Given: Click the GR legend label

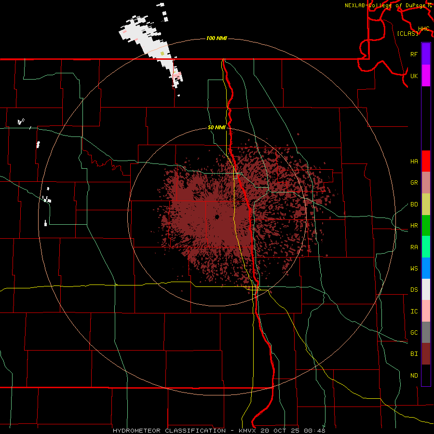Looking at the screenshot, I should 414,183.
